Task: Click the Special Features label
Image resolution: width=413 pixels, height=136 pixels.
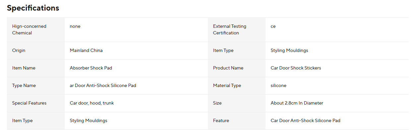Action: pyautogui.click(x=29, y=103)
